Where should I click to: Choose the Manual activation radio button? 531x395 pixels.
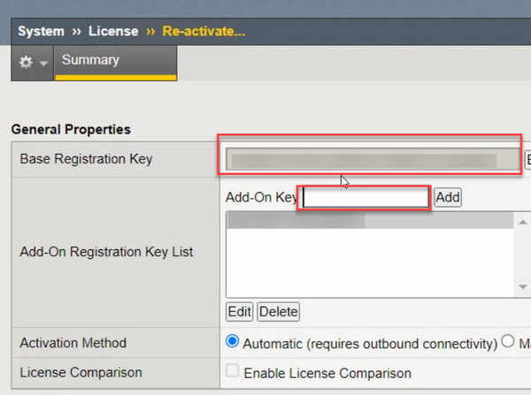coord(508,342)
